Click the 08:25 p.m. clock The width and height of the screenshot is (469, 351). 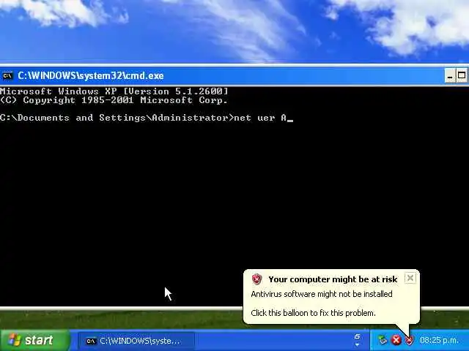pyautogui.click(x=439, y=340)
